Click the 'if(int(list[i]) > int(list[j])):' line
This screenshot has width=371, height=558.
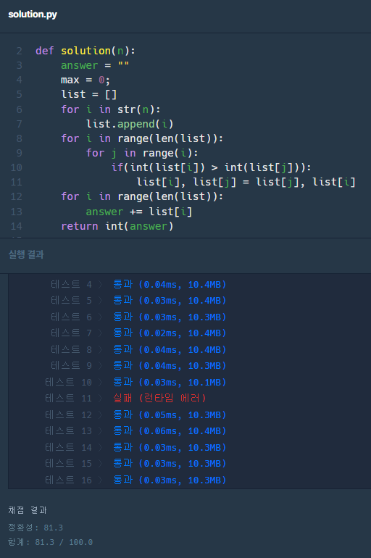coord(212,167)
